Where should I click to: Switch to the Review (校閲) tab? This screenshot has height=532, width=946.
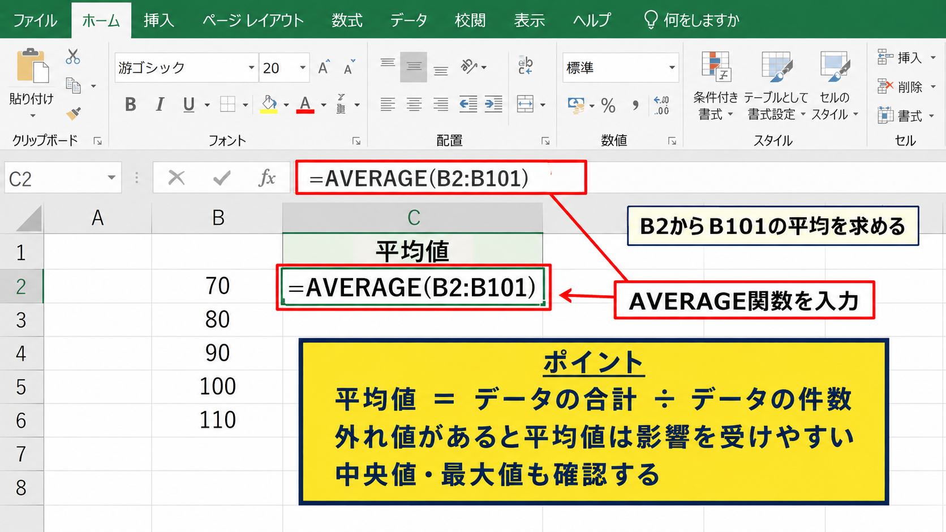coord(470,20)
